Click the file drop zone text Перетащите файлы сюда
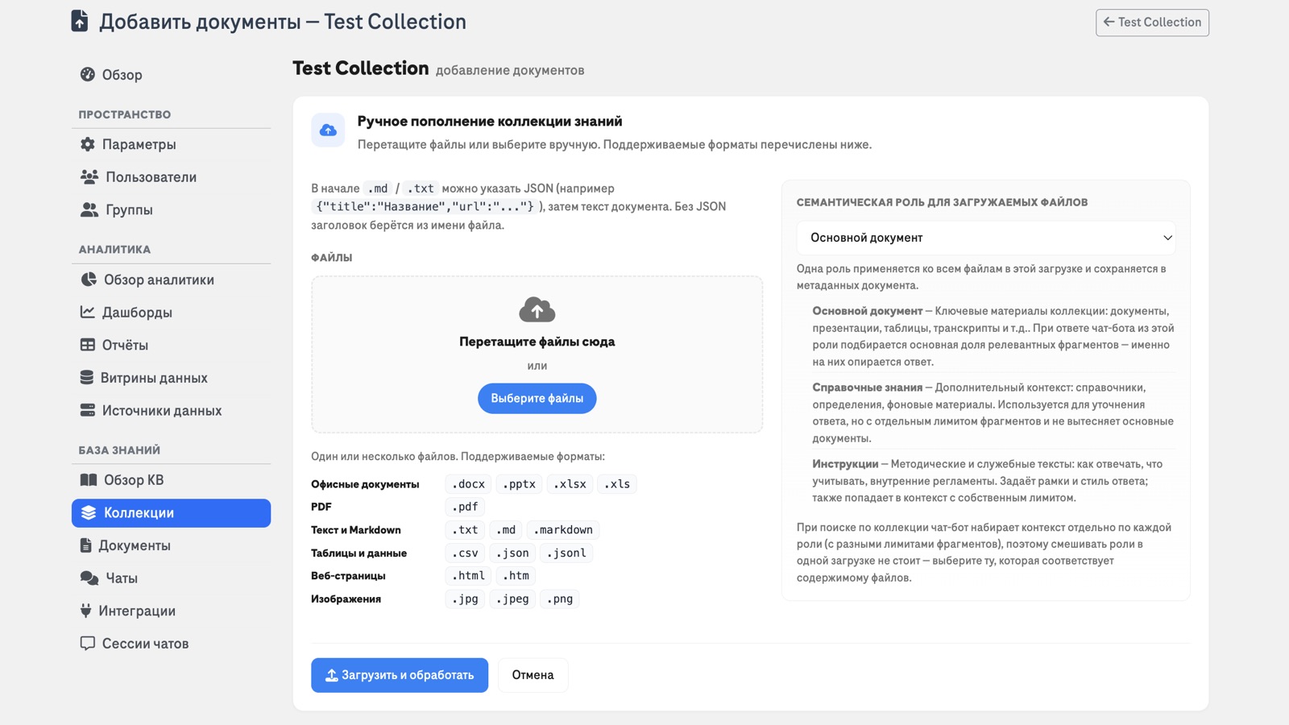Image resolution: width=1289 pixels, height=725 pixels. point(537,342)
